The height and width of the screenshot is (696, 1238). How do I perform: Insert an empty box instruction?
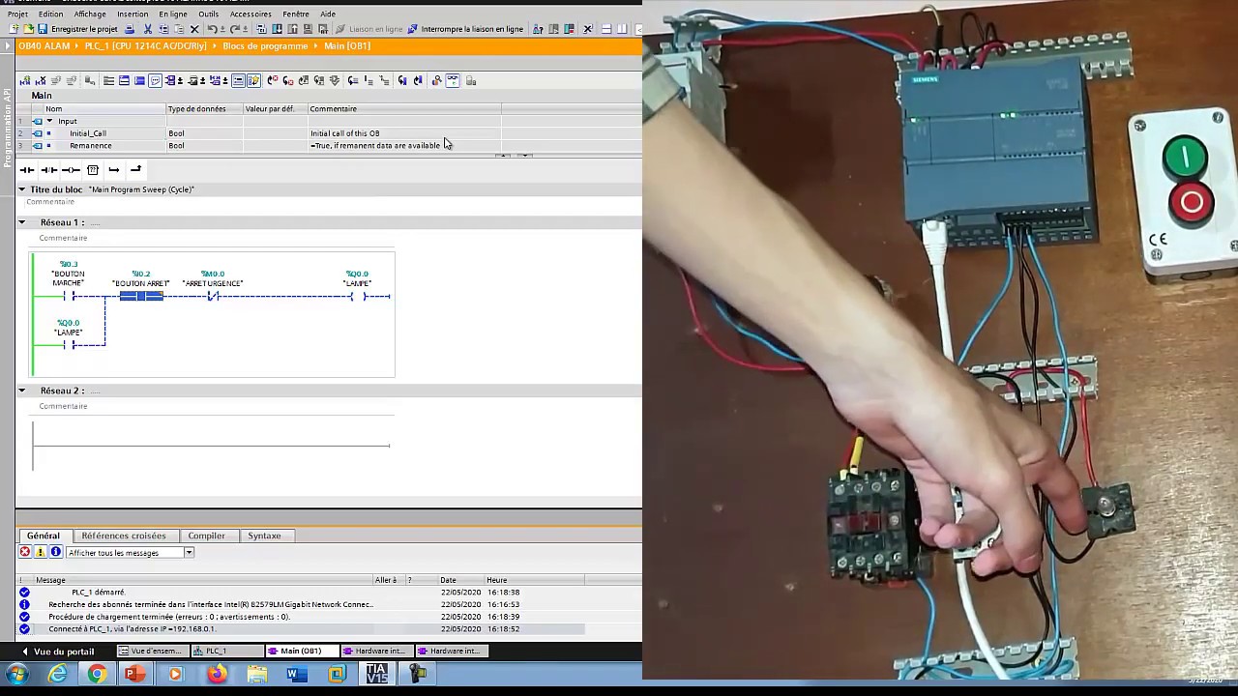click(x=93, y=170)
